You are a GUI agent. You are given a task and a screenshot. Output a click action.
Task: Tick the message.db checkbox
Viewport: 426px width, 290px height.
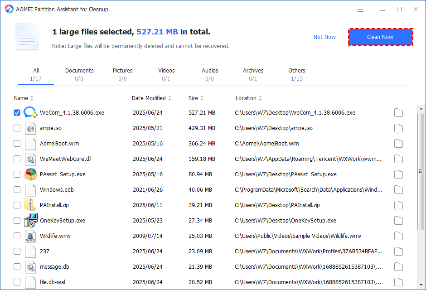point(17,266)
